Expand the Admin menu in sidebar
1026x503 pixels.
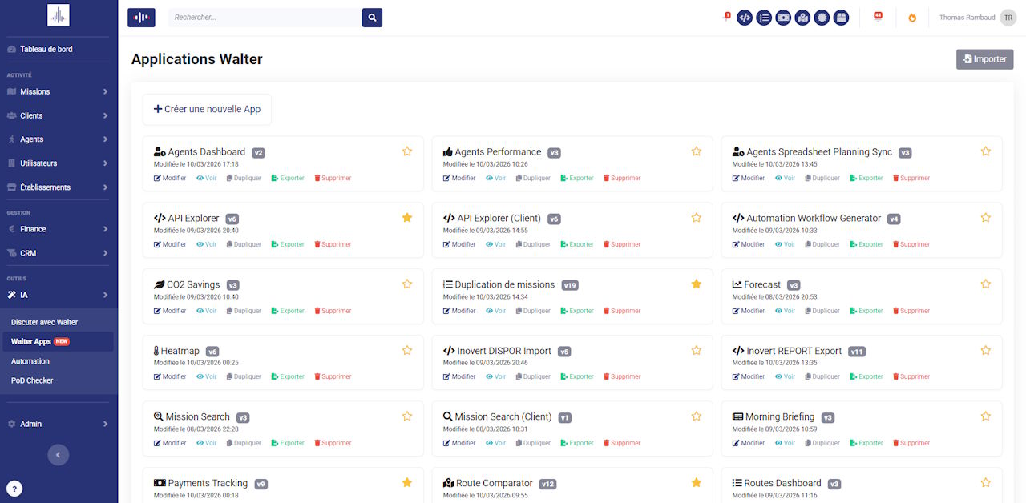click(59, 424)
